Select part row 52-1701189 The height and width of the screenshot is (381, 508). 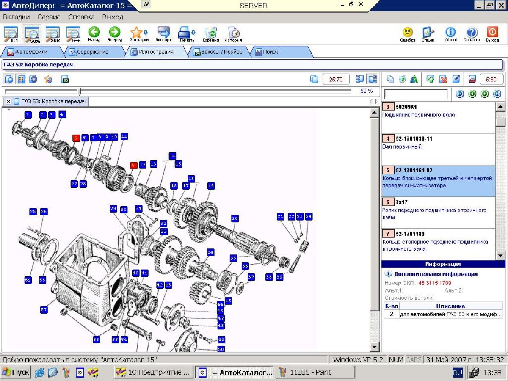click(438, 244)
